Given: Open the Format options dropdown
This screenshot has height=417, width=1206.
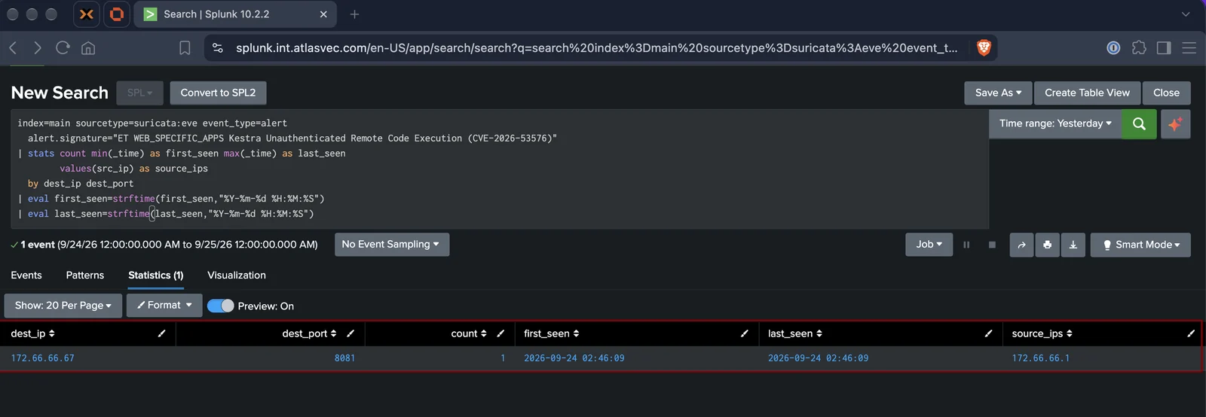Looking at the screenshot, I should click(x=164, y=306).
